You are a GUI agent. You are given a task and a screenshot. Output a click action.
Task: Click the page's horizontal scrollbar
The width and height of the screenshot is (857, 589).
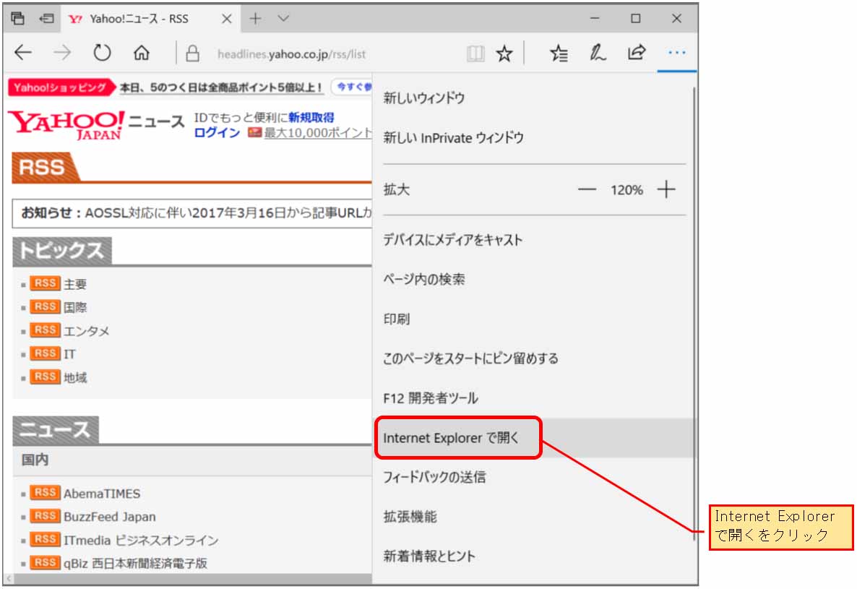[191, 579]
